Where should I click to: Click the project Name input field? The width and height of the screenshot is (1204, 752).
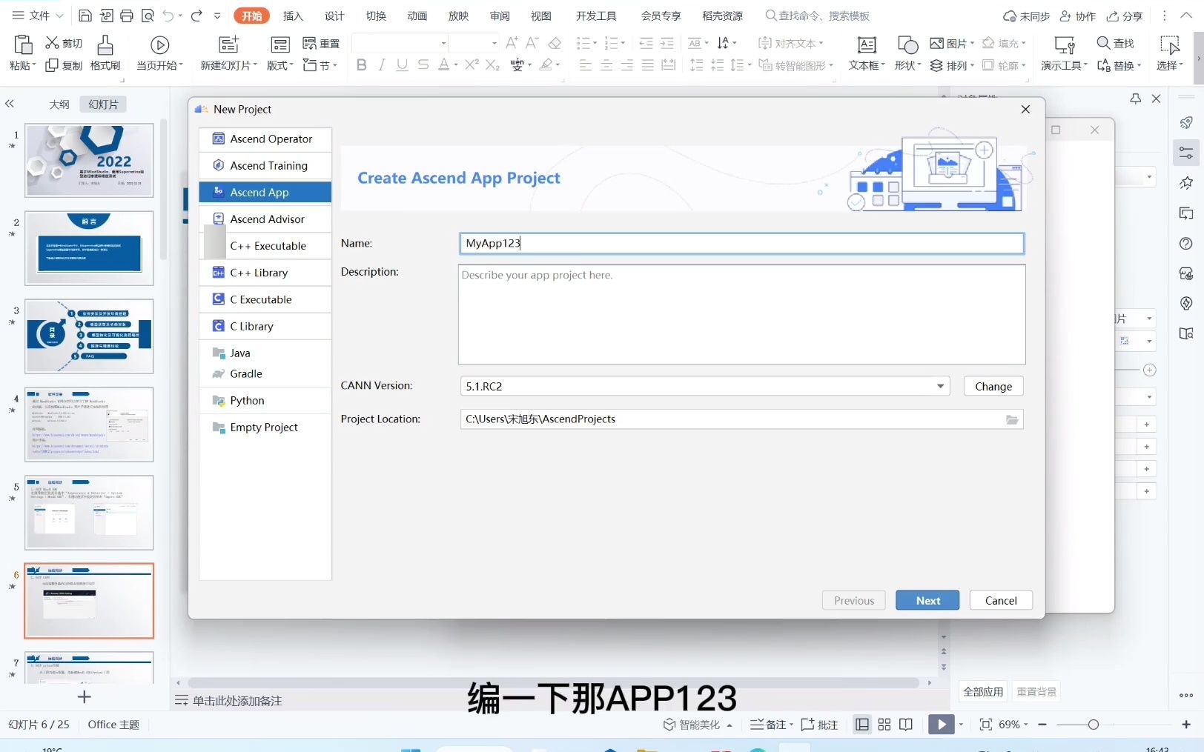pyautogui.click(x=741, y=243)
